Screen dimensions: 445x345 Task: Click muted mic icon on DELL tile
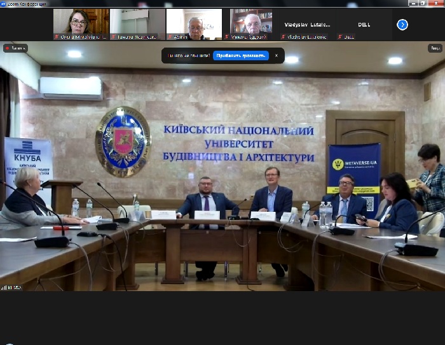tap(340, 37)
